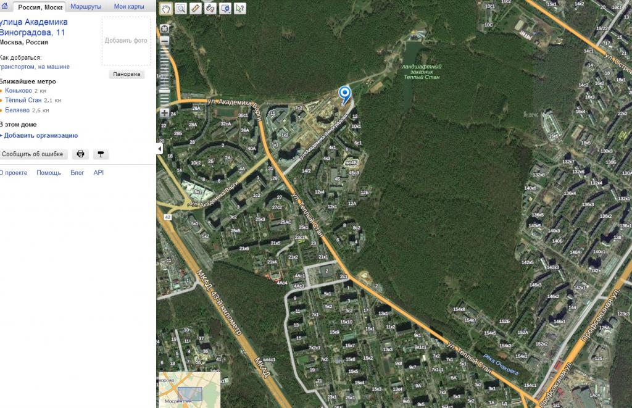632x408 pixels.
Task: Click Сообщить об ошибке button
Action: tap(33, 154)
